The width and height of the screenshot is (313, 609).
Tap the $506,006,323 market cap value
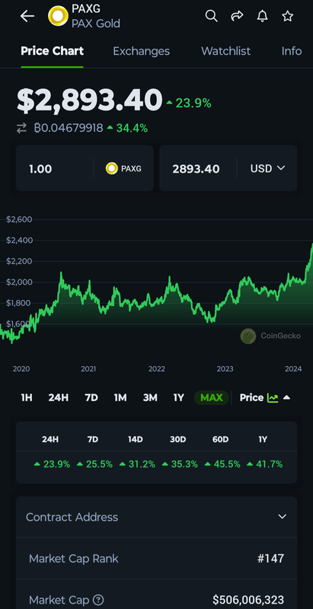(248, 600)
